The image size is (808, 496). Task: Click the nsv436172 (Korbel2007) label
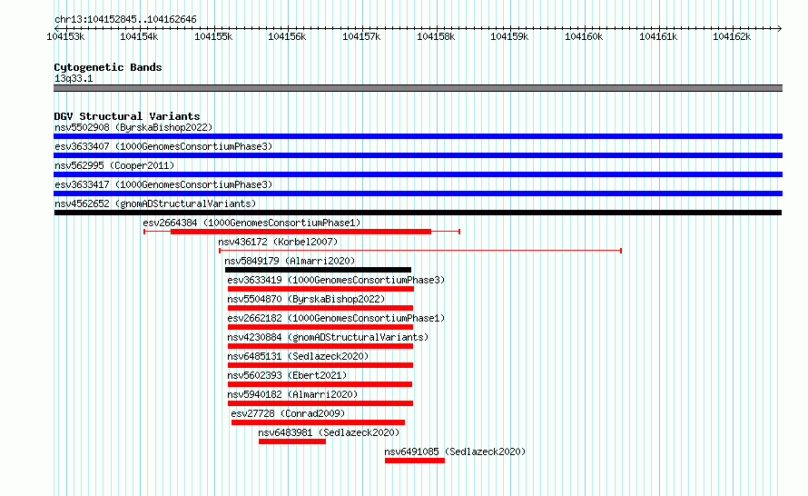[278, 242]
